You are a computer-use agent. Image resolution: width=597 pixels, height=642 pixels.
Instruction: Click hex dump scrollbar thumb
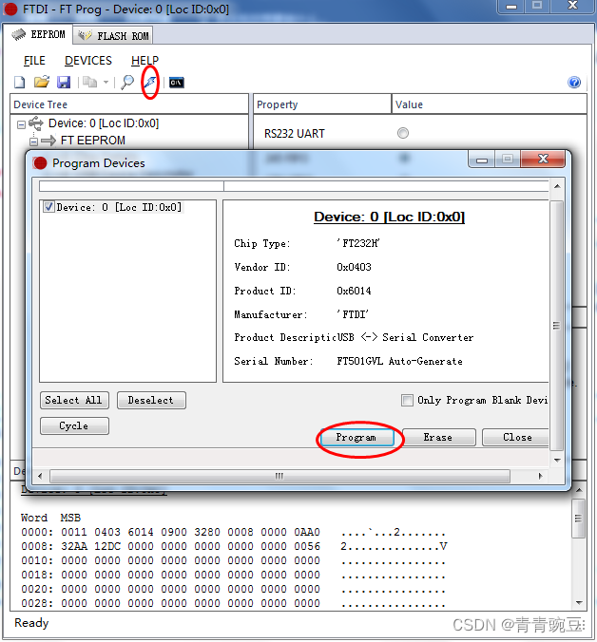(578, 519)
